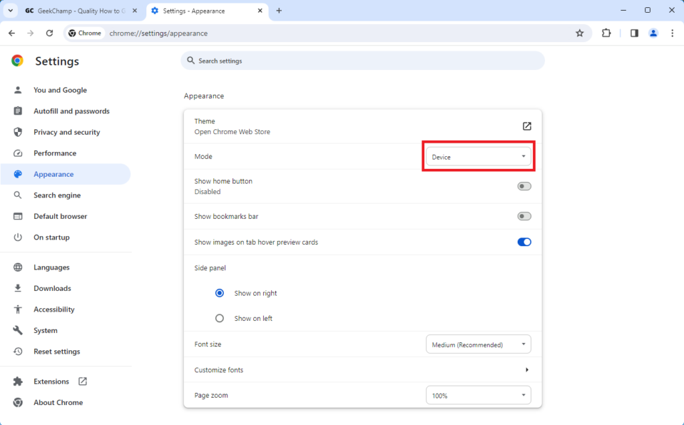Bookmark this page with star icon

click(580, 33)
